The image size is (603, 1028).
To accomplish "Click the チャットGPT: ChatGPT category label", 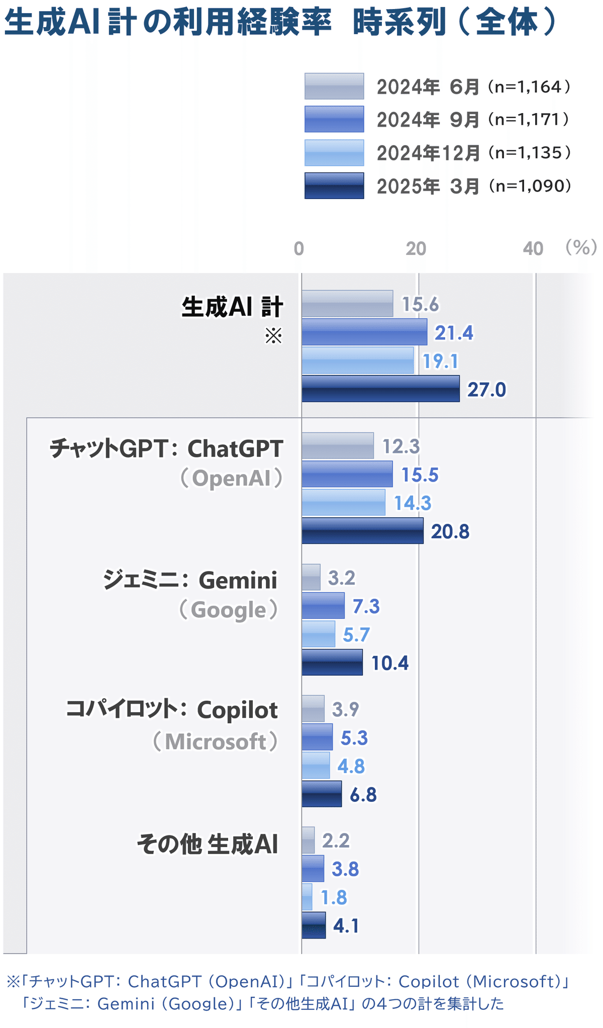I will click(166, 448).
